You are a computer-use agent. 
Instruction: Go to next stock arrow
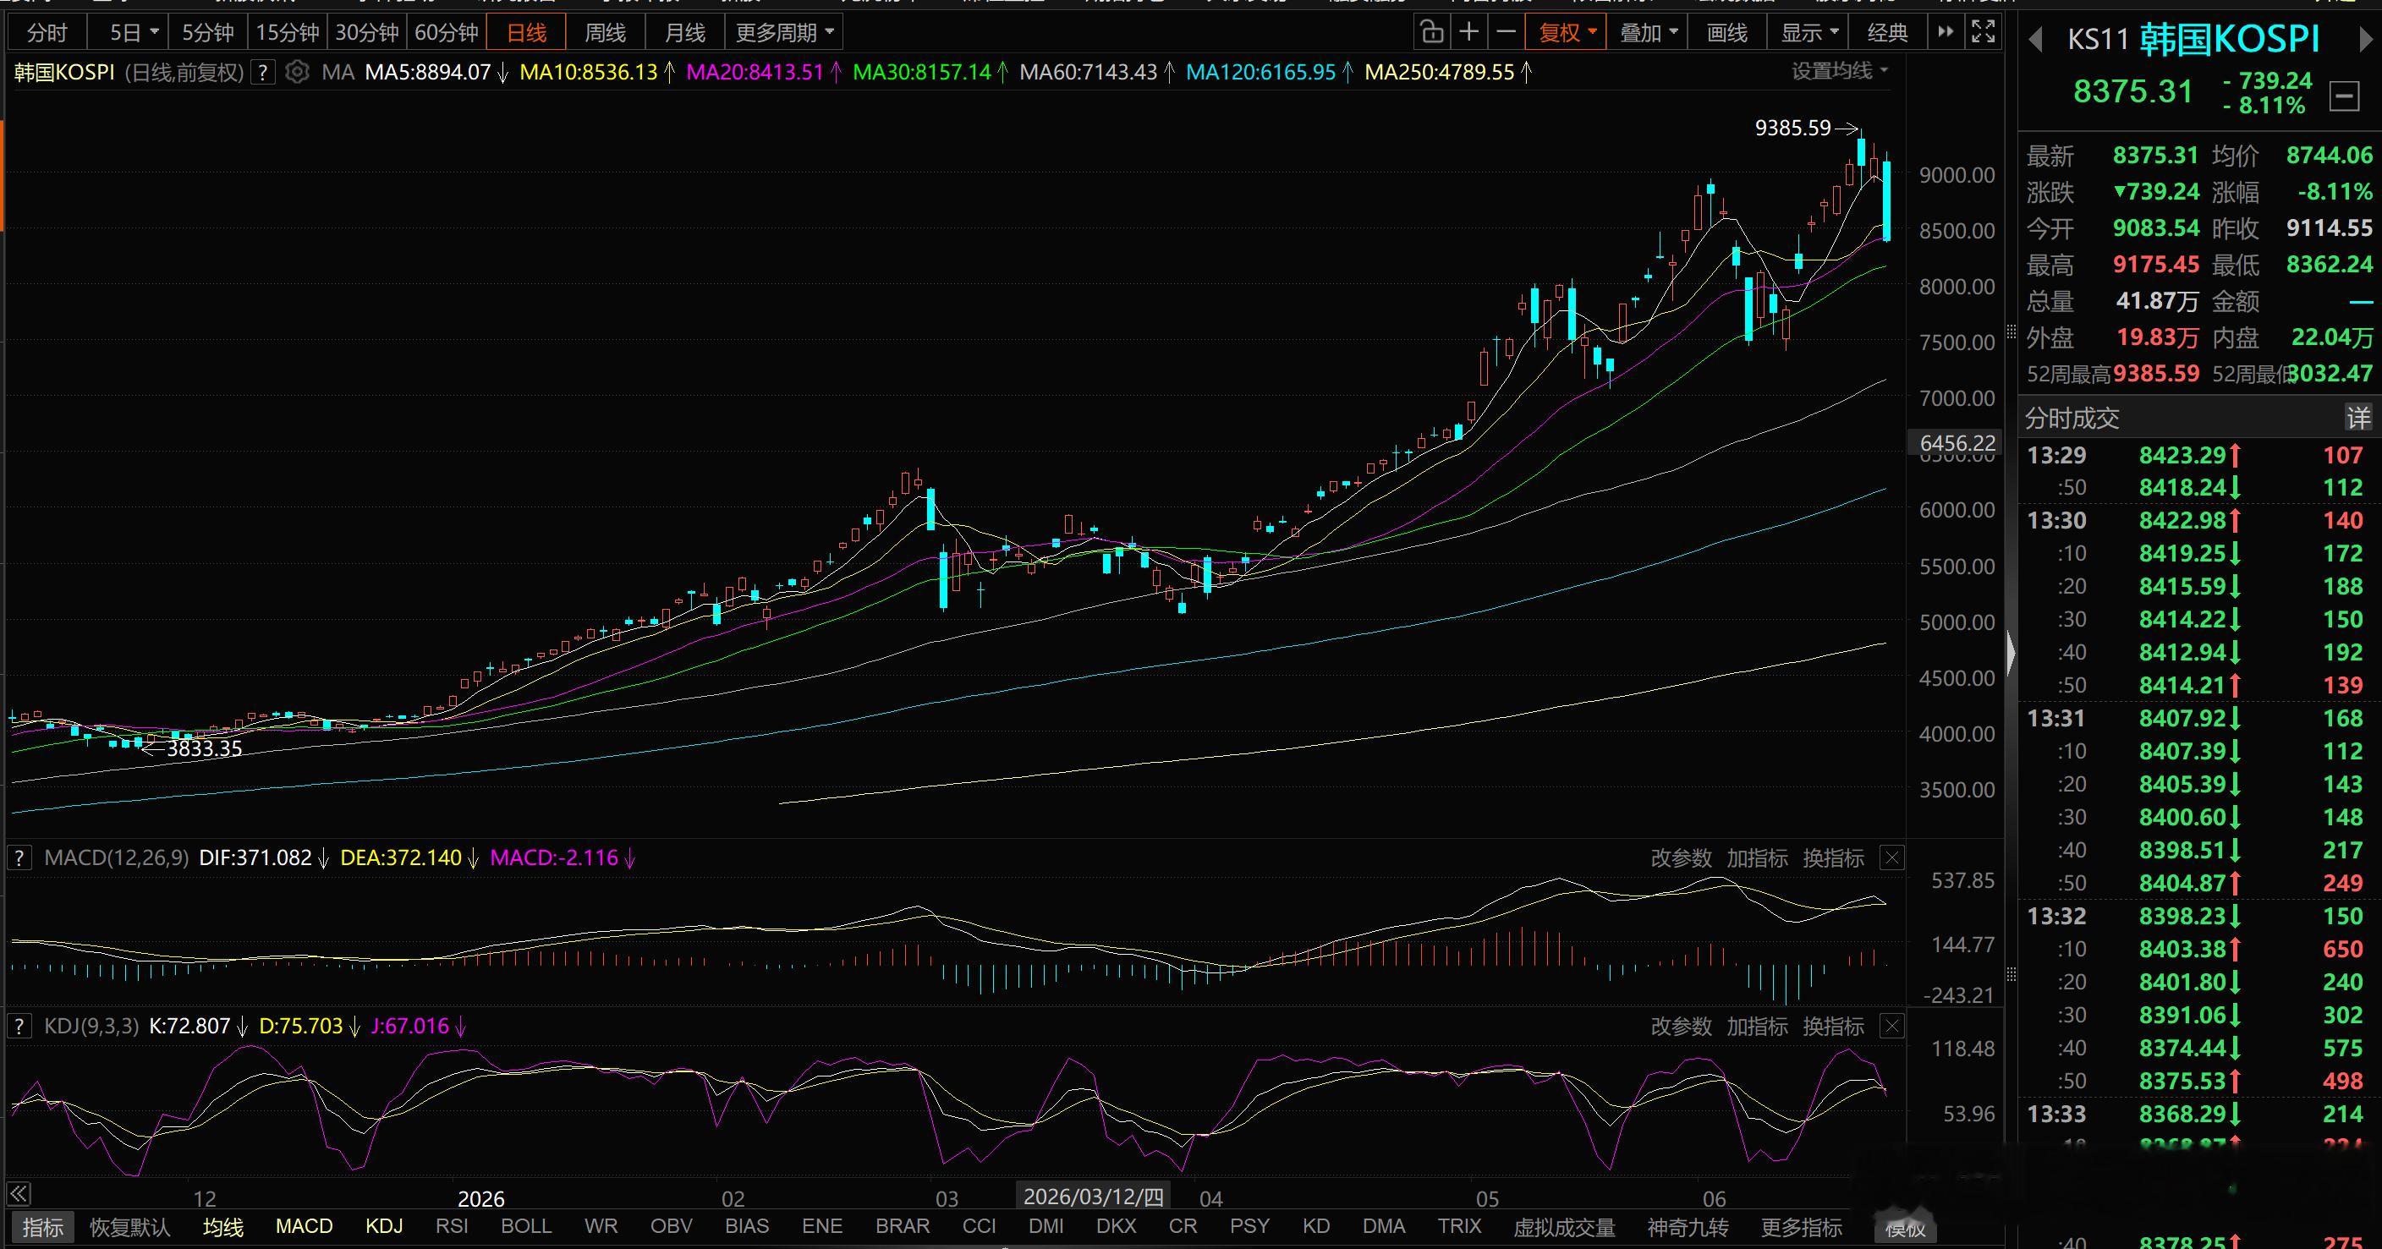[2366, 40]
